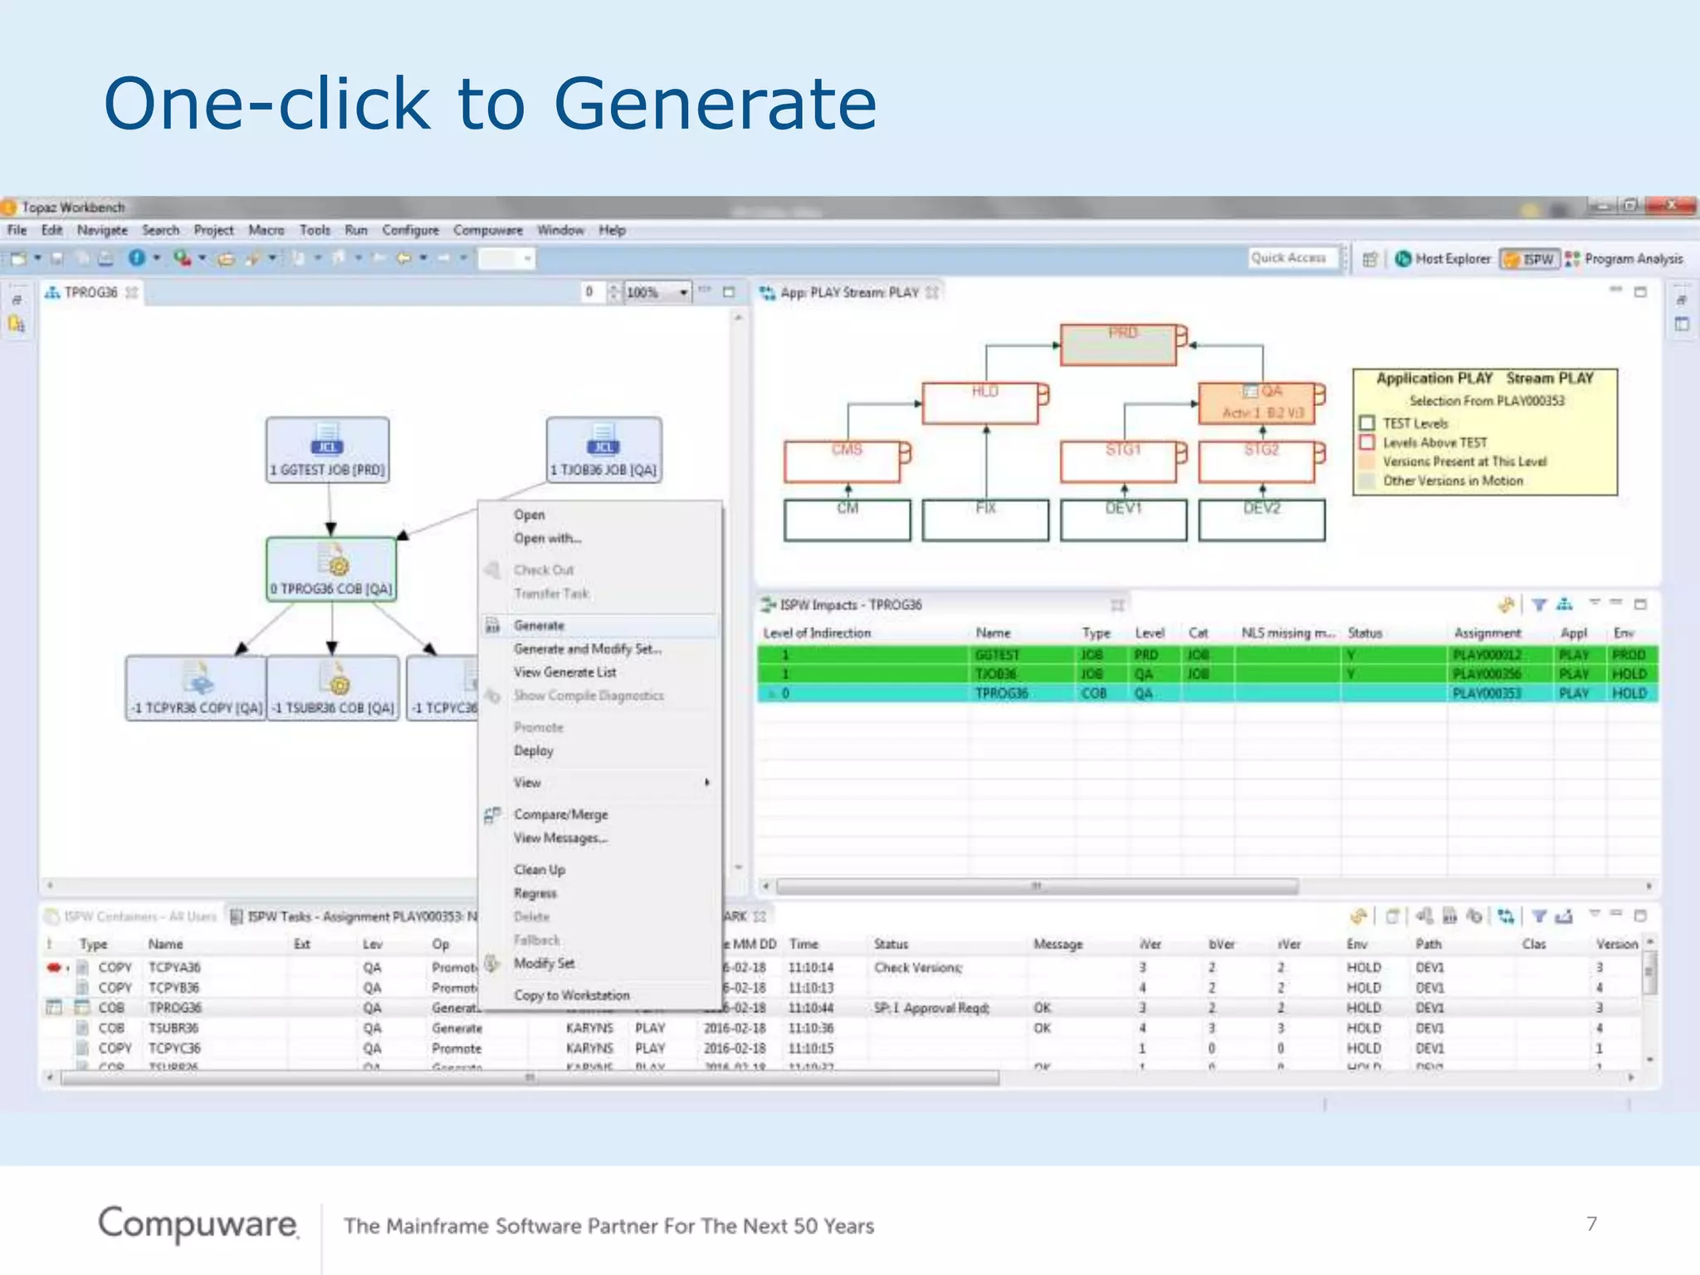
Task: Select the ISPW perspective button
Action: pos(1530,259)
